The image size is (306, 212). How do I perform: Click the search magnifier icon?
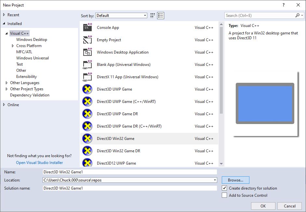coord(298,15)
